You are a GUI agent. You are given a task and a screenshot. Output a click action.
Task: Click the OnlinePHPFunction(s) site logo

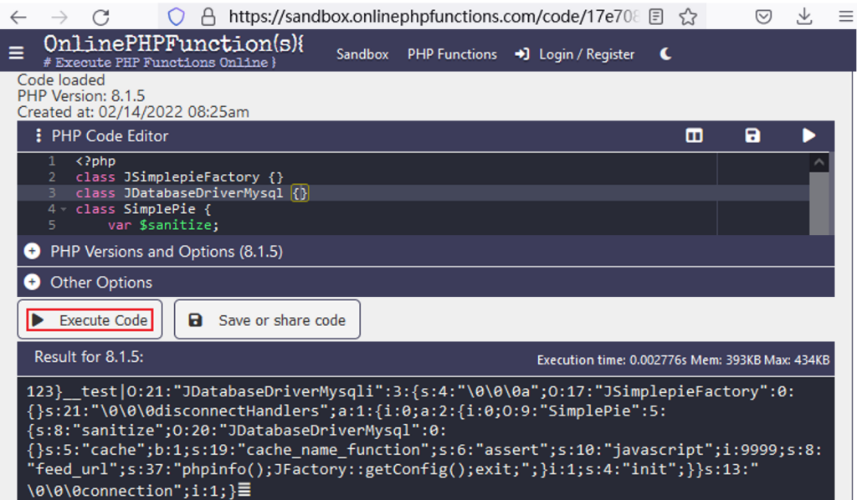tap(173, 51)
